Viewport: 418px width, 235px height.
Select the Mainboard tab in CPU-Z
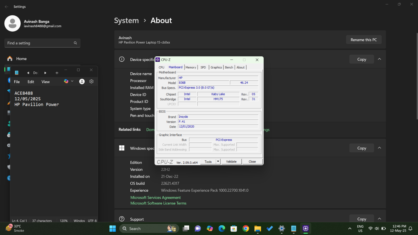coord(176,67)
